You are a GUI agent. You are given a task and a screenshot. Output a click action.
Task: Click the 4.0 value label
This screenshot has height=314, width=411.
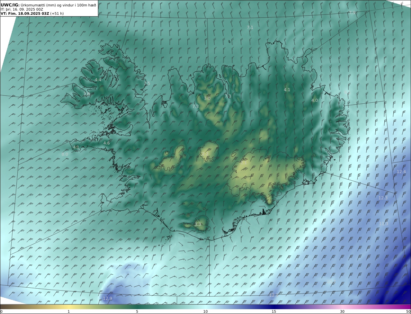pyautogui.click(x=315, y=100)
